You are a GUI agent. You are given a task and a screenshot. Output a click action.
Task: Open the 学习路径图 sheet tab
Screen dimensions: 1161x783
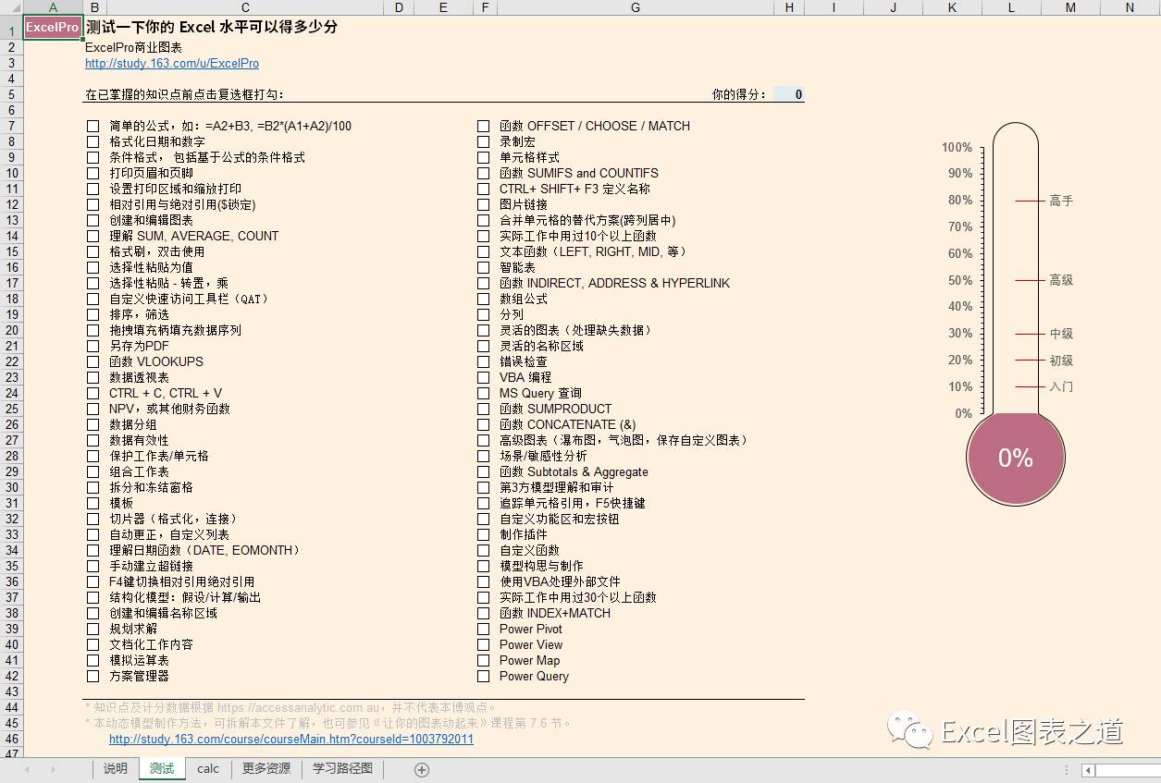(x=342, y=769)
